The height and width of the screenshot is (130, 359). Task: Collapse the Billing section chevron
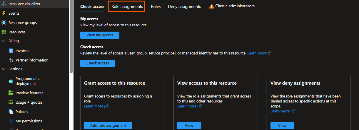click(x=4, y=41)
